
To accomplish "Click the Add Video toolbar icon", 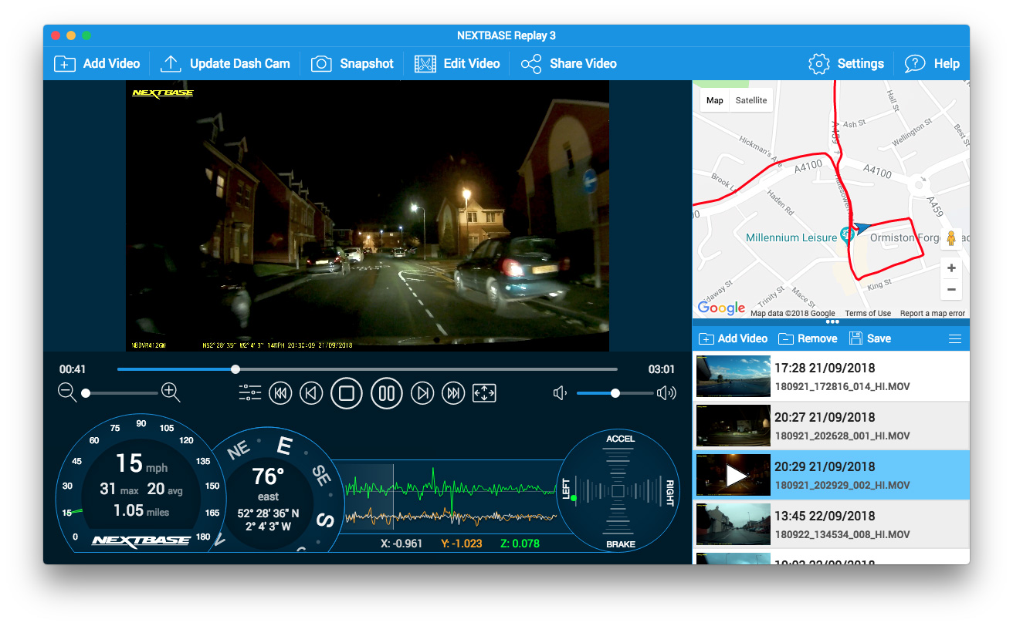I will pyautogui.click(x=65, y=64).
